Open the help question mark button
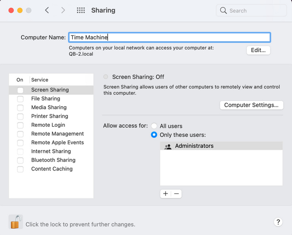292x235 pixels. [278, 222]
